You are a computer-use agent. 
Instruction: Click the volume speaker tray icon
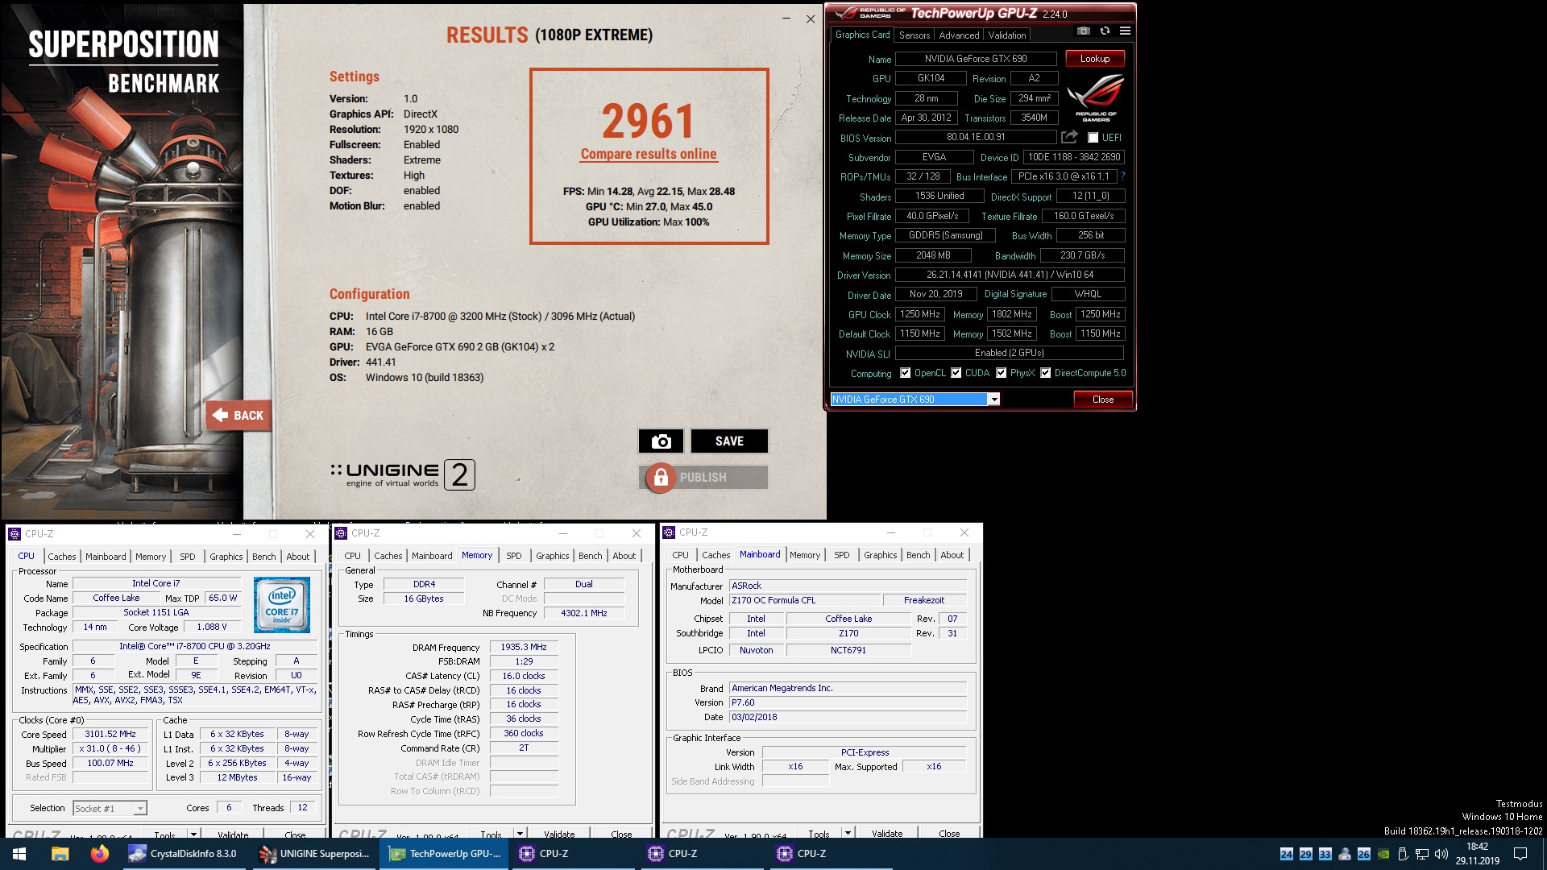[x=1441, y=854]
